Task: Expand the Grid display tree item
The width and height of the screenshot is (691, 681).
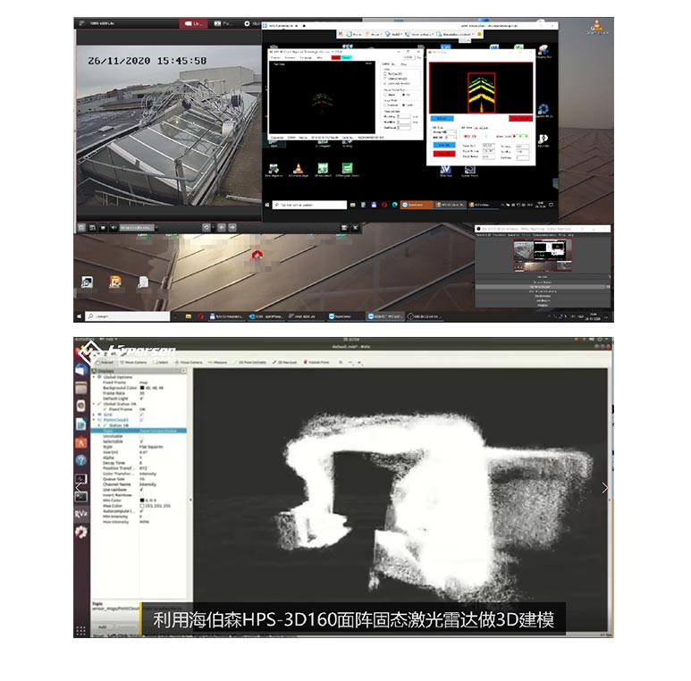Action: [96, 416]
